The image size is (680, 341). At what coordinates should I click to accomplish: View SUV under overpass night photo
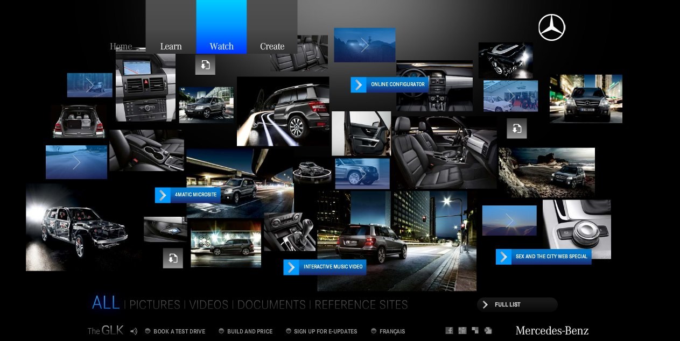[x=240, y=183]
